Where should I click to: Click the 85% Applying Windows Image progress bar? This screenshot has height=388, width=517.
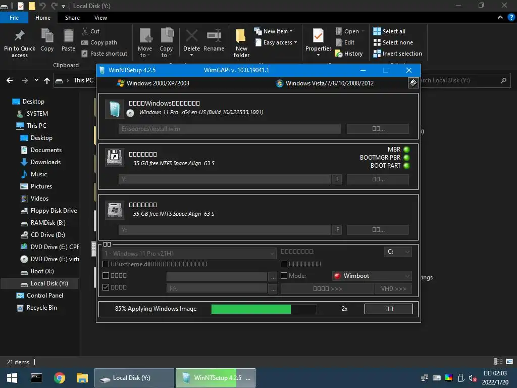point(264,309)
